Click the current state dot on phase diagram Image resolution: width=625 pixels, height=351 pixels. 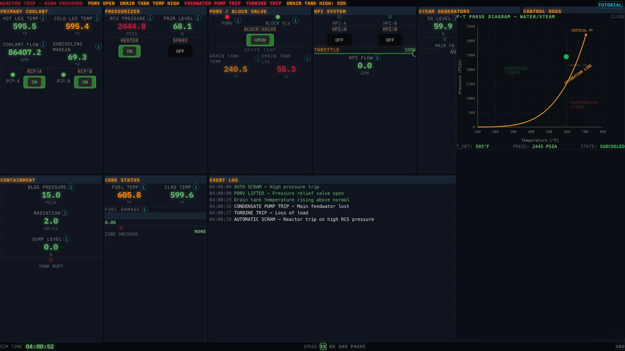coord(566,57)
